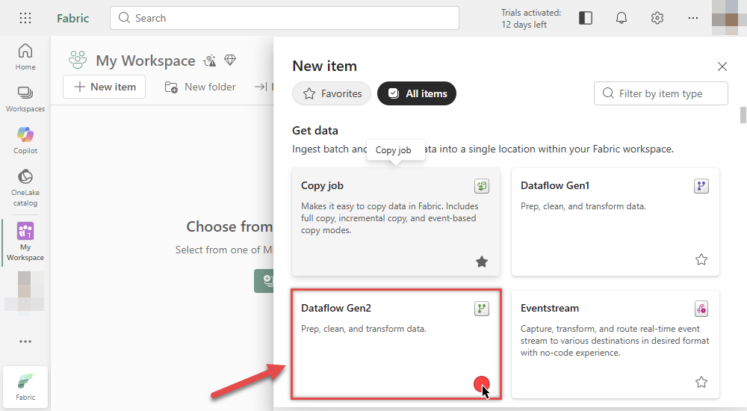Open the OneLake catalog

(25, 188)
